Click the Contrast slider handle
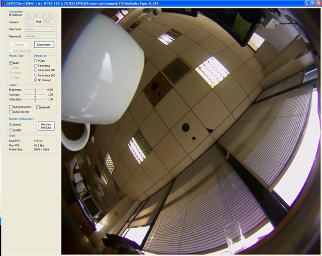Viewport: 322px width, 256px height. tap(35, 95)
